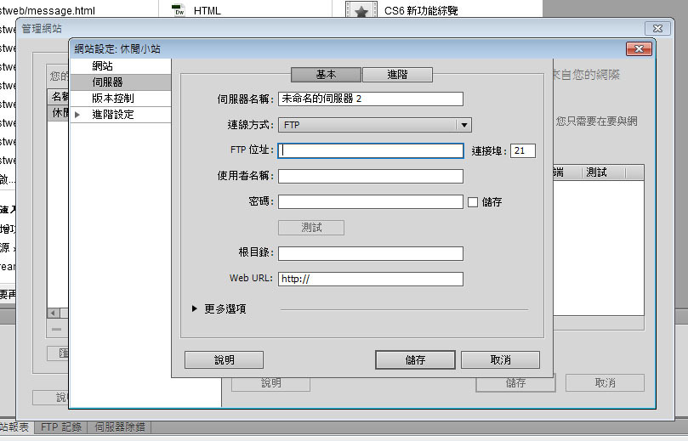688x441 pixels.
Task: Click the 連接埠 port field
Action: (x=522, y=150)
